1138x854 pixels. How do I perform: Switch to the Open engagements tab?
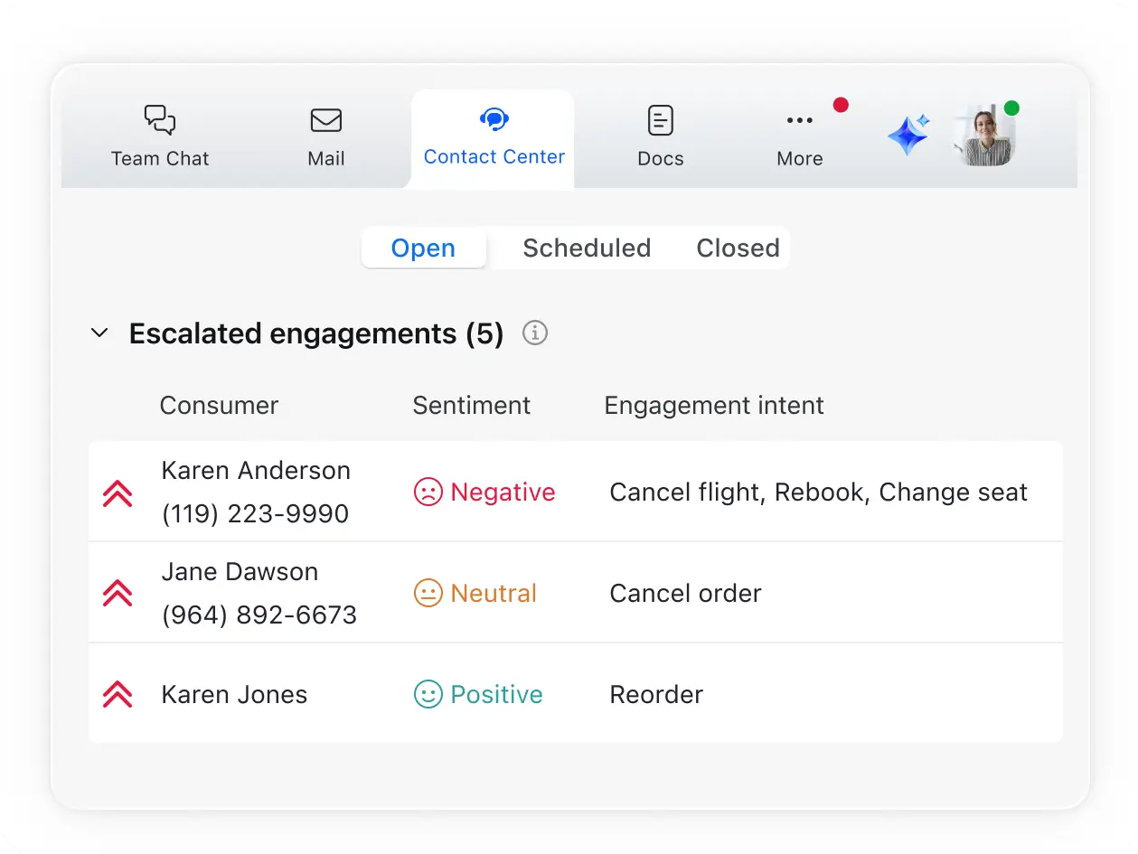click(x=423, y=249)
